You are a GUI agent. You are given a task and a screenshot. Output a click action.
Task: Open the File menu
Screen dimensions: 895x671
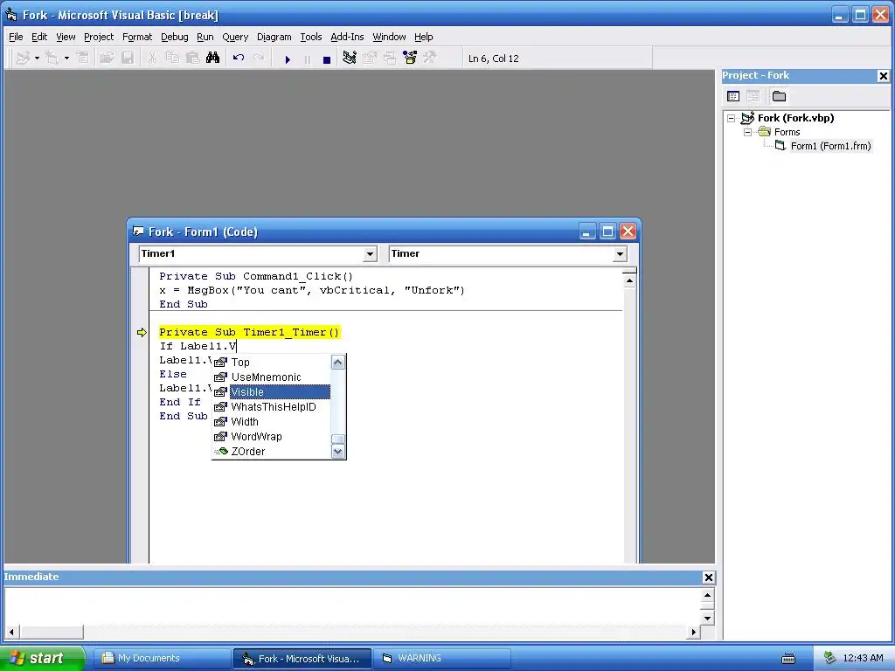pos(16,37)
